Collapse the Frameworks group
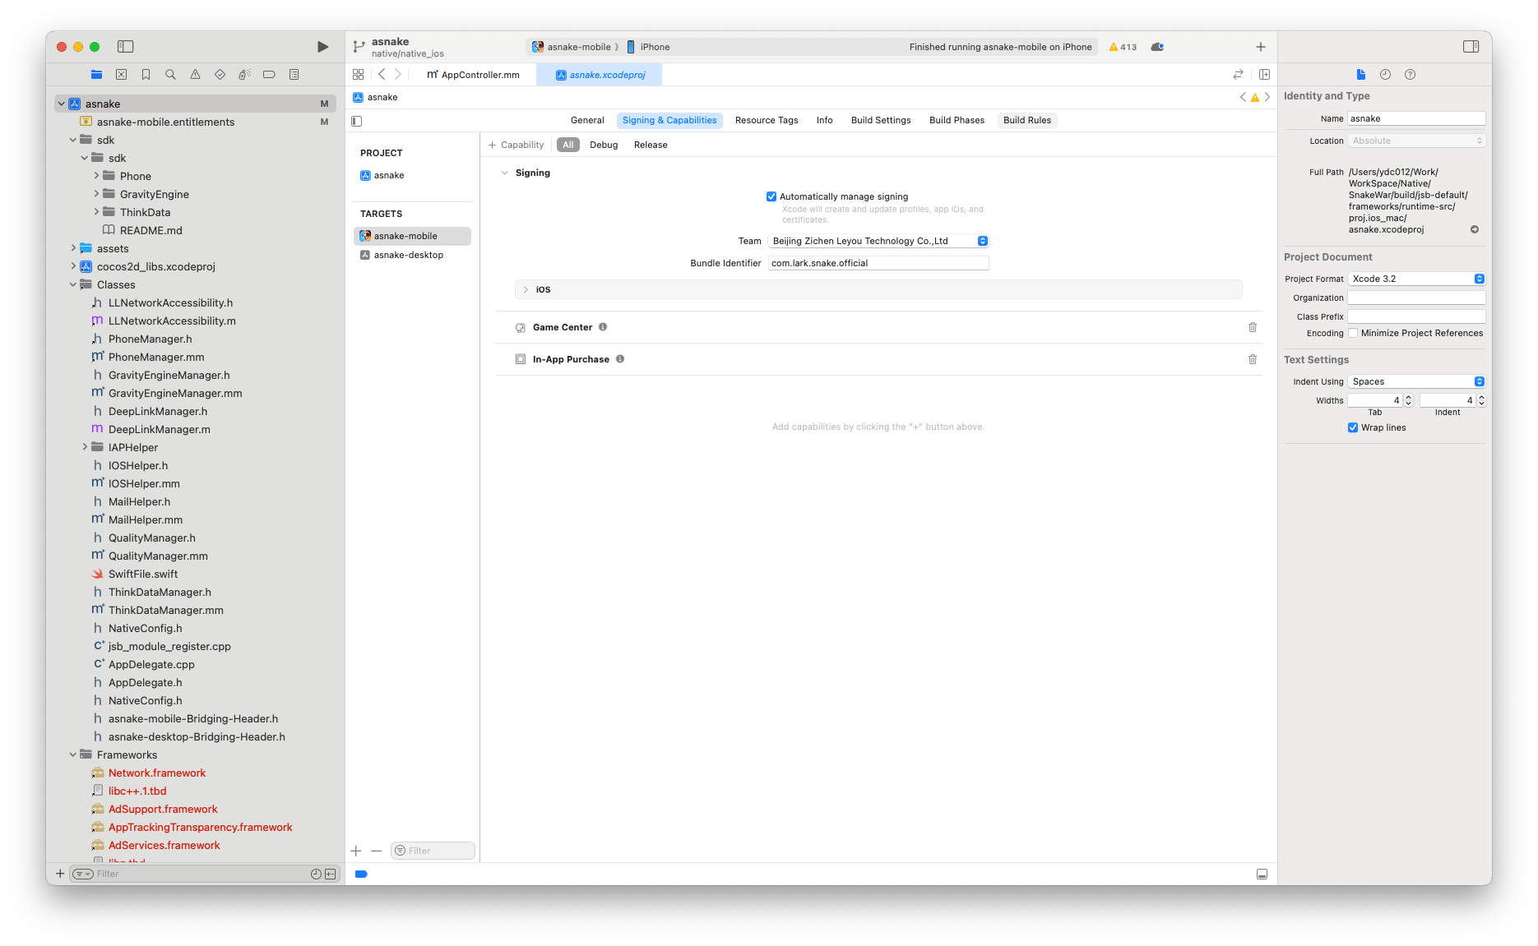Screen dimensions: 1538x946 [73, 754]
